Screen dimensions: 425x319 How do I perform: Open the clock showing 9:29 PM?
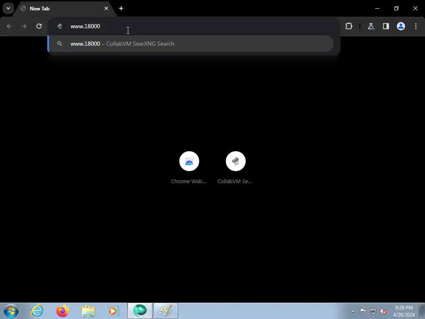(404, 311)
